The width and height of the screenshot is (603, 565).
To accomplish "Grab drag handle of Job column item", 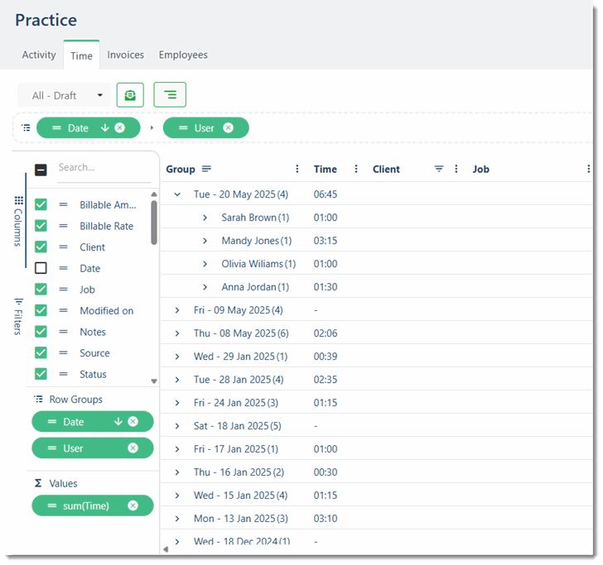I will pyautogui.click(x=64, y=290).
